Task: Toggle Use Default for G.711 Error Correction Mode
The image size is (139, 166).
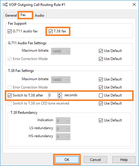Action: (x=101, y=59)
